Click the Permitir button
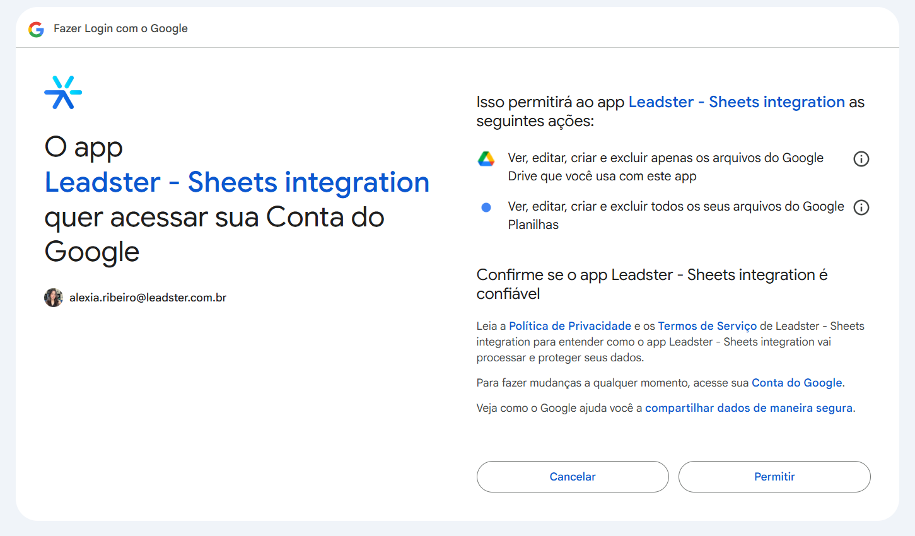Image resolution: width=915 pixels, height=536 pixels. pos(774,477)
